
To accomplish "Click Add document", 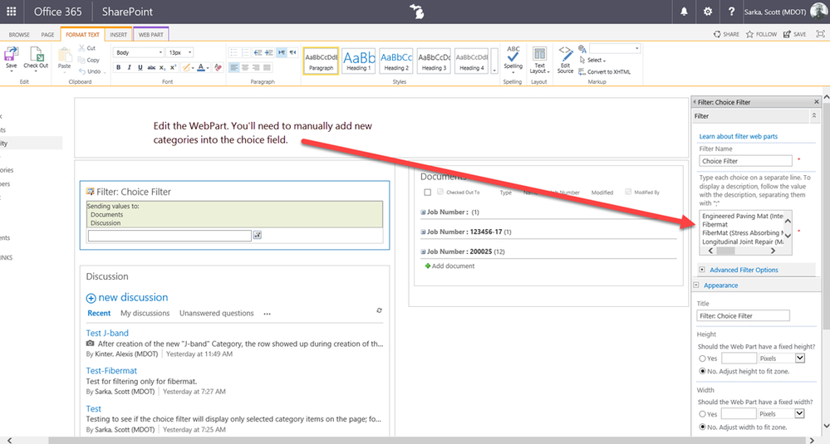I will (x=450, y=266).
